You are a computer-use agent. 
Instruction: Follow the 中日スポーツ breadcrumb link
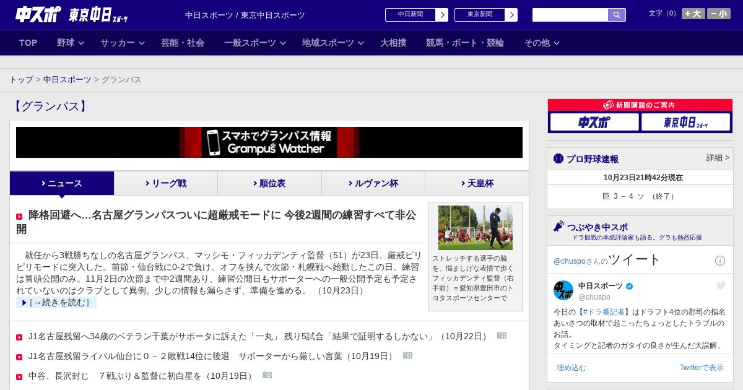tap(67, 80)
